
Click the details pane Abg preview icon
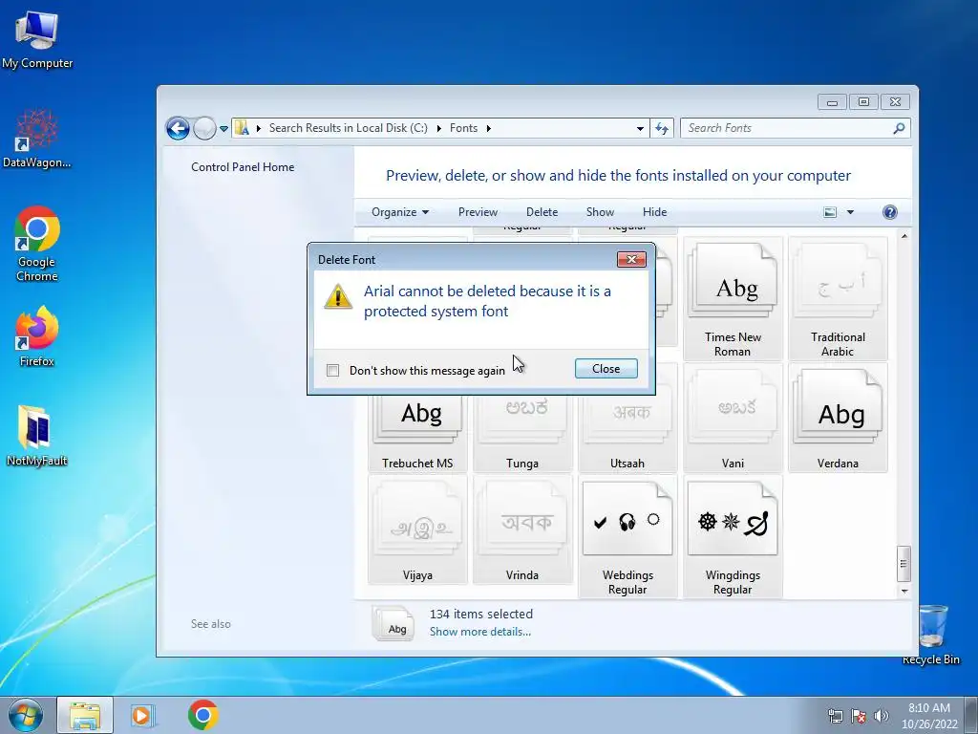[393, 623]
